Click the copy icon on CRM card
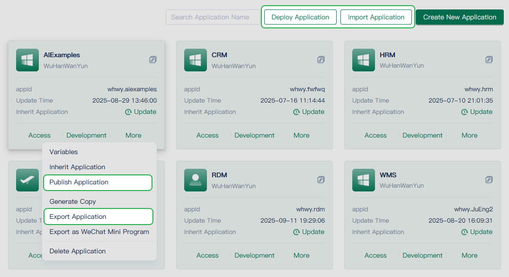509x277 pixels. point(321,60)
